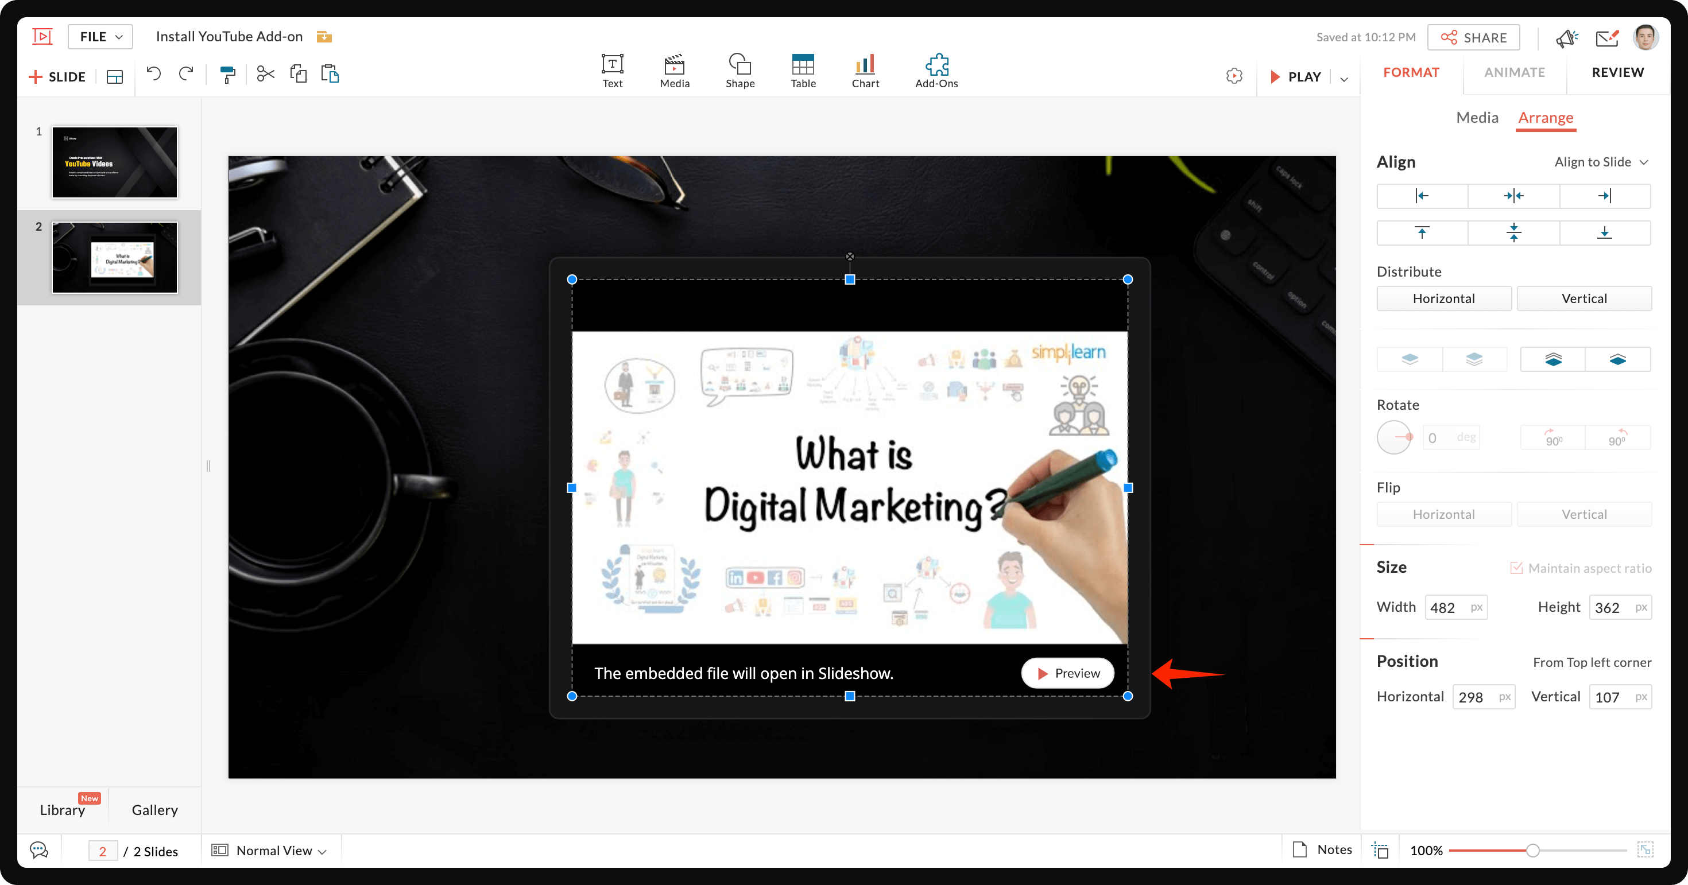Click the SHARE button

pos(1473,37)
